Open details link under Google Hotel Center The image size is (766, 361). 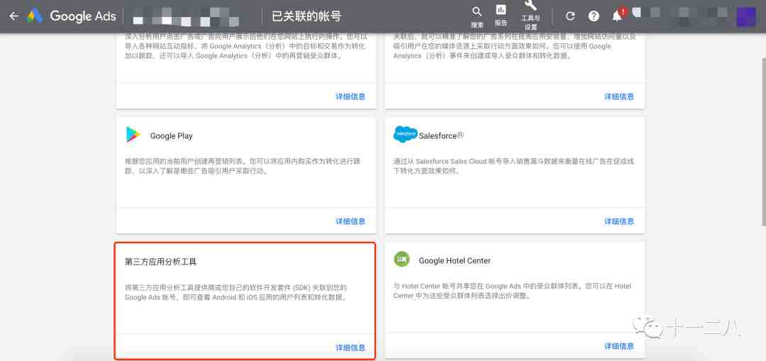click(x=619, y=346)
